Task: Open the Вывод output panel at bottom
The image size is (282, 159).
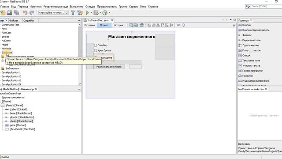Action: [x=5, y=157]
